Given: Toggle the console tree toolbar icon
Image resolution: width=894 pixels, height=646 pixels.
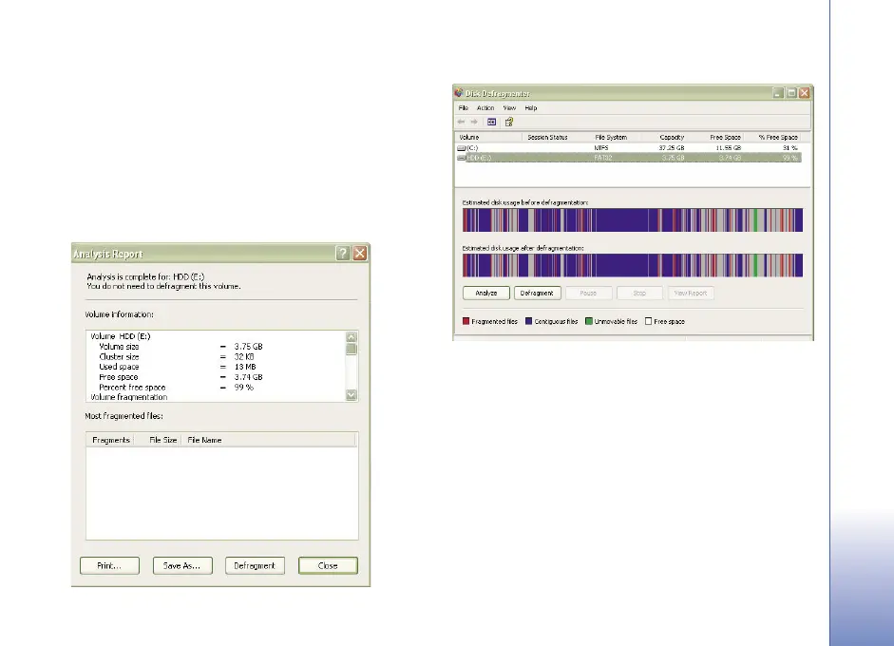Looking at the screenshot, I should (x=491, y=122).
